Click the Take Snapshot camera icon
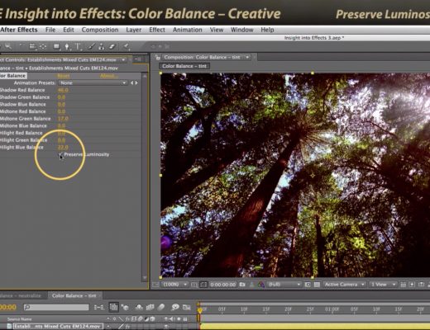430x330 pixels. 242,285
